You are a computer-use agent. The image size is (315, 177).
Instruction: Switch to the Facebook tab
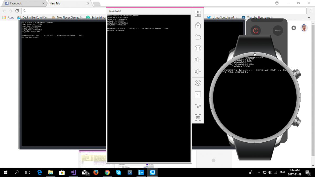click(x=23, y=3)
